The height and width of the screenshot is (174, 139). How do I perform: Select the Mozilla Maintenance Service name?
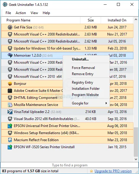(x=36, y=105)
